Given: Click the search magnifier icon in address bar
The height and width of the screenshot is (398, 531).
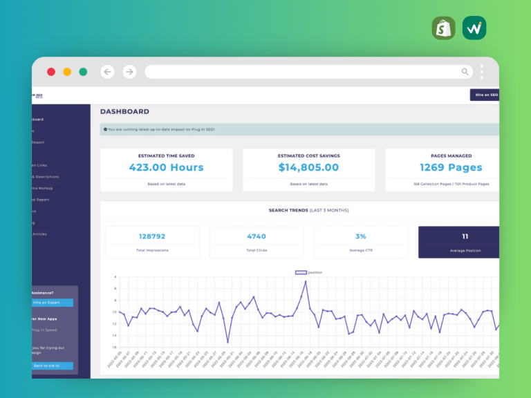Looking at the screenshot, I should [x=465, y=72].
